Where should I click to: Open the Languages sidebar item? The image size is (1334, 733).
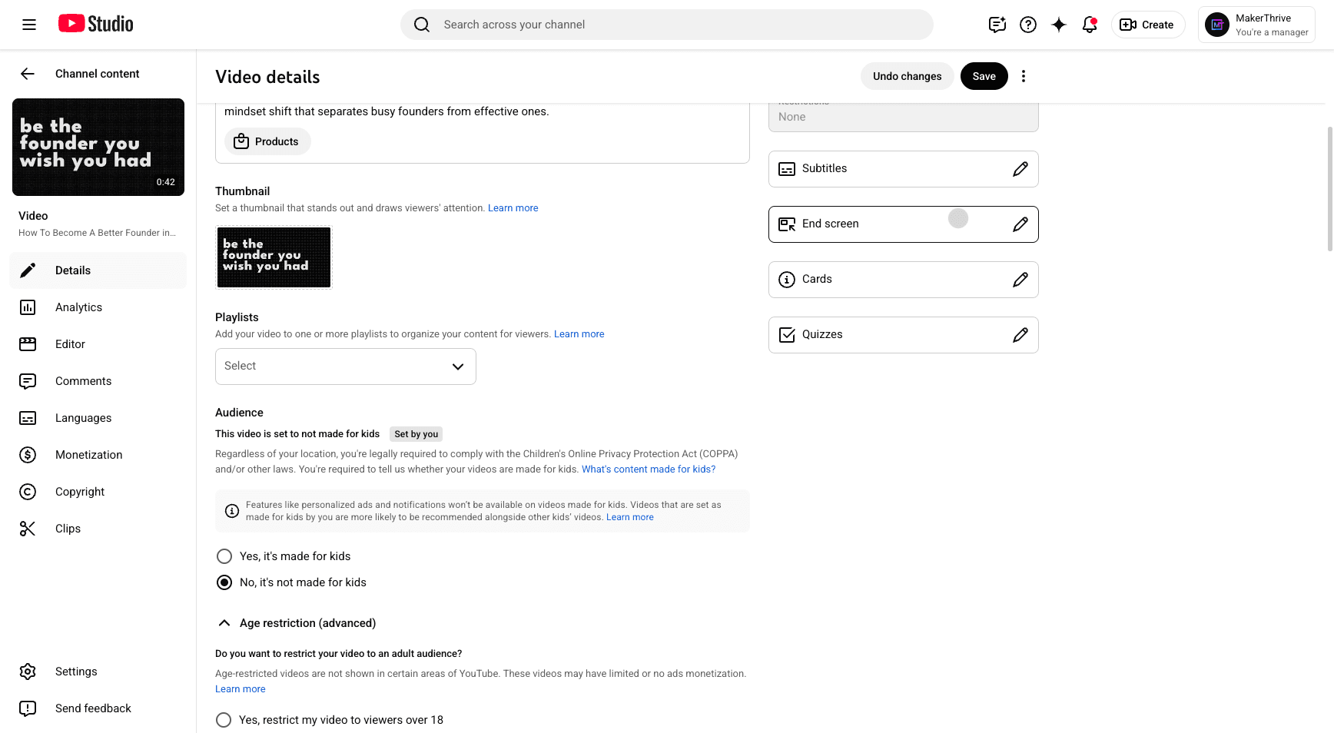click(x=98, y=418)
